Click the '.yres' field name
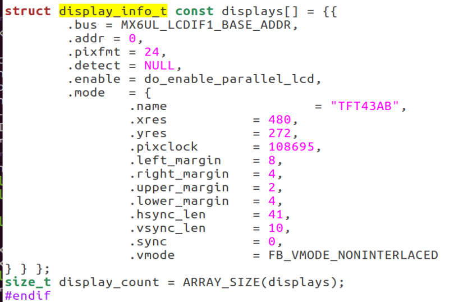The width and height of the screenshot is (454, 302). 148,134
